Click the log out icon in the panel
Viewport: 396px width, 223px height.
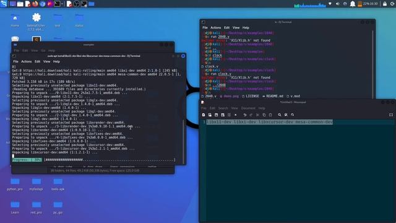(x=392, y=4)
